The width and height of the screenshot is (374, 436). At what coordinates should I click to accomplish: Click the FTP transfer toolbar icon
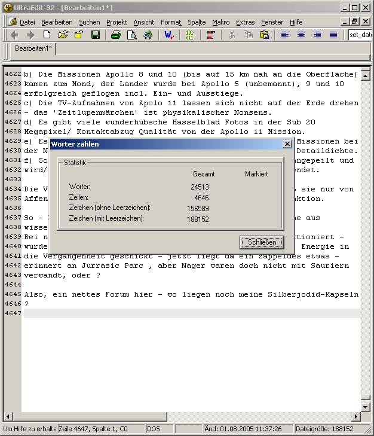(148, 35)
